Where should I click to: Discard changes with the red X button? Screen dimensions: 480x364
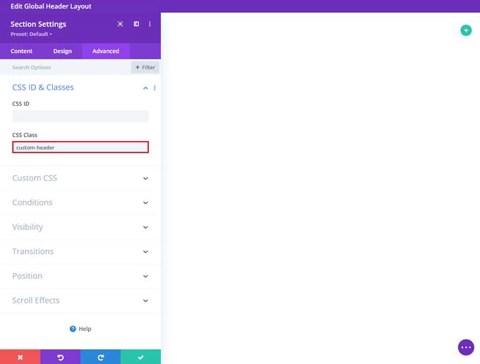20,357
